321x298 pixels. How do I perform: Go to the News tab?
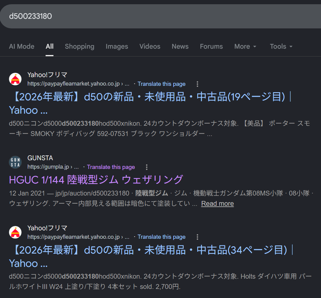180,47
